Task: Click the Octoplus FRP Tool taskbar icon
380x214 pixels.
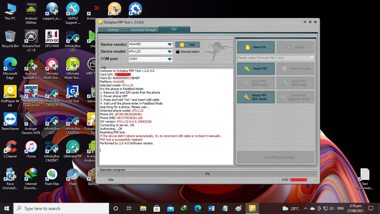Action: click(252, 208)
